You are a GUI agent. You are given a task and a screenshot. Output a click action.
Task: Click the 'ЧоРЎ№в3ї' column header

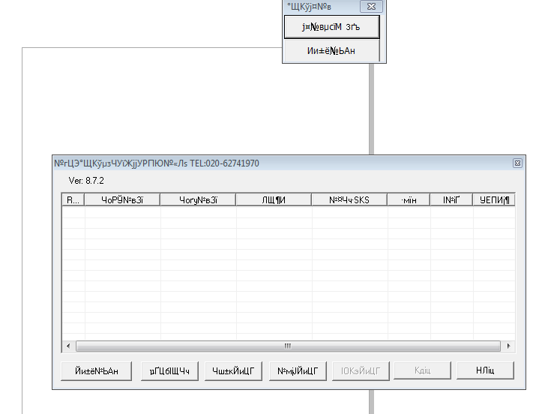tap(122, 199)
